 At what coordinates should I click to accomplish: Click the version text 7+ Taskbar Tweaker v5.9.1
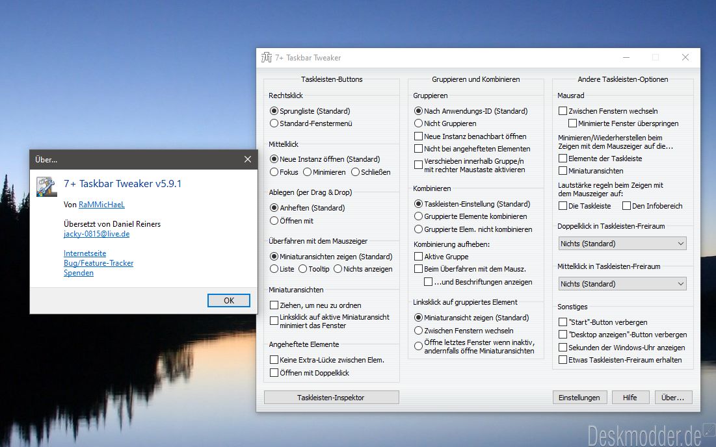tap(122, 183)
